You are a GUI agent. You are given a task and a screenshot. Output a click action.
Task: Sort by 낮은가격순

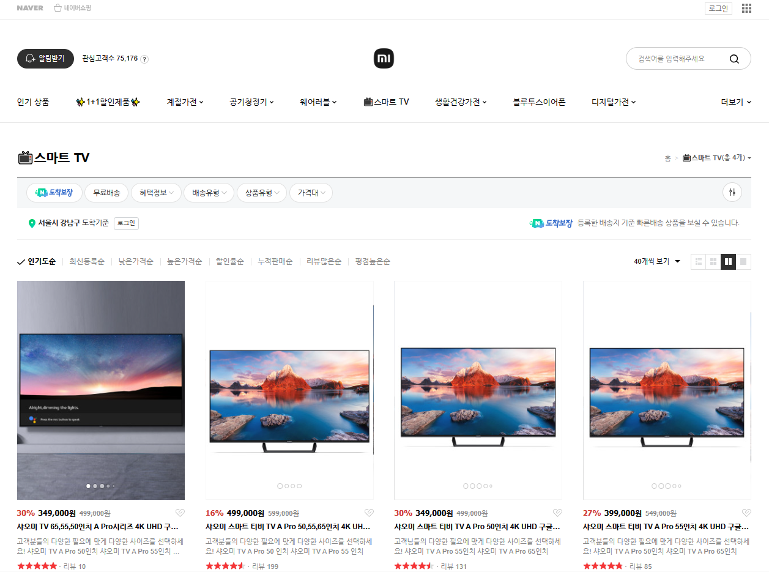coord(136,262)
